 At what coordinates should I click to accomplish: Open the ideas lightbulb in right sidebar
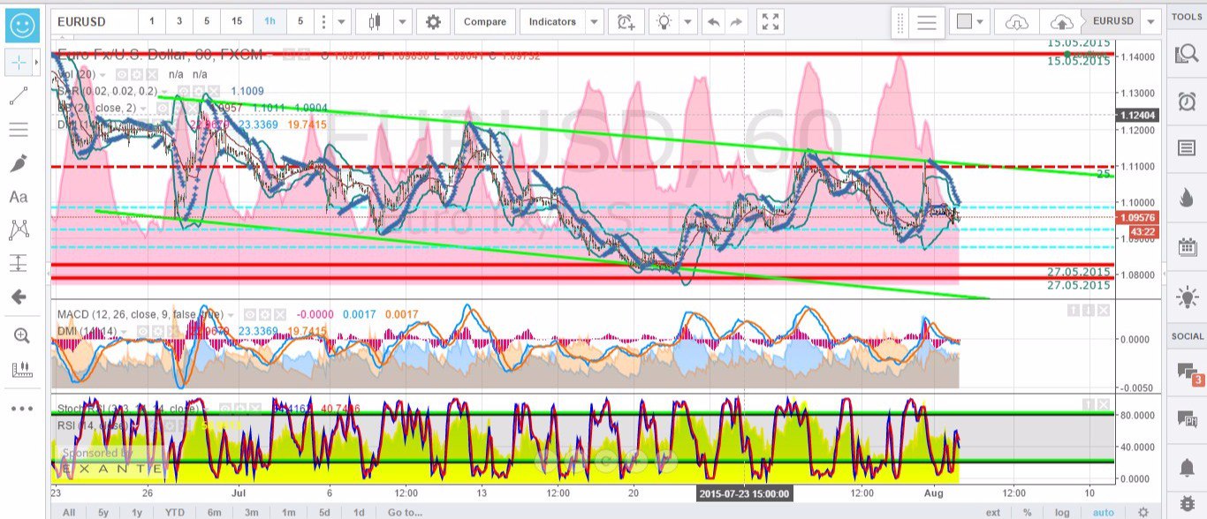point(1187,297)
